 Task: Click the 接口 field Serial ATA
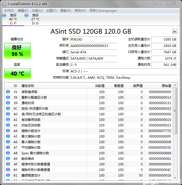click(93, 52)
